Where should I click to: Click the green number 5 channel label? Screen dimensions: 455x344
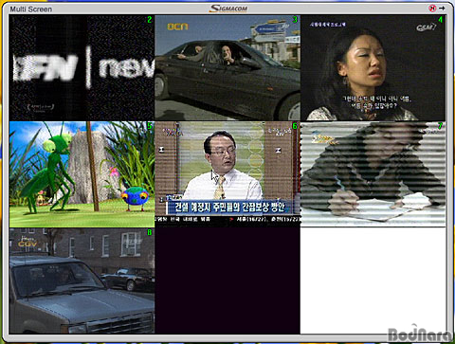point(150,126)
